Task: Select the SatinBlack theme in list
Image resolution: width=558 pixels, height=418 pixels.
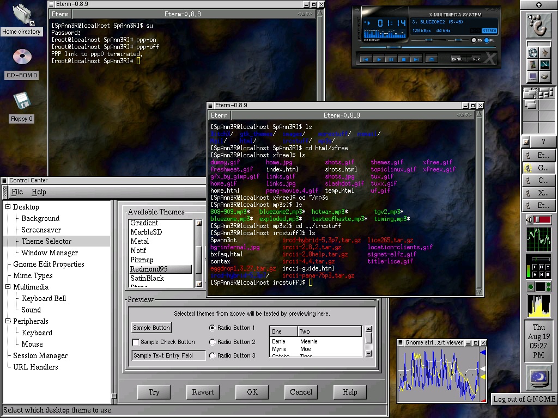Action: coord(160,278)
